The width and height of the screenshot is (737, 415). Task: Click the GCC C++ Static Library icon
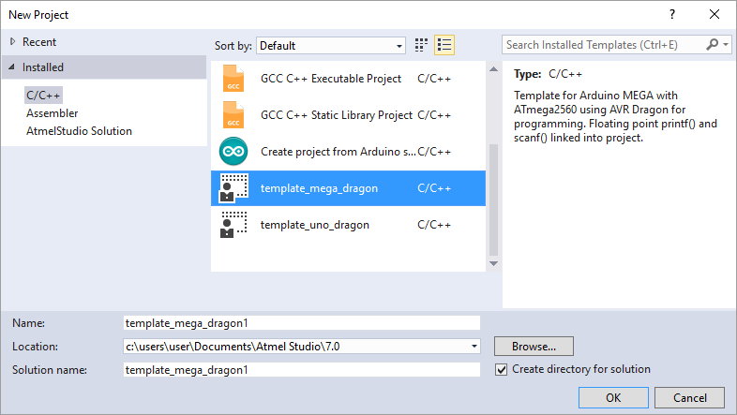point(233,115)
